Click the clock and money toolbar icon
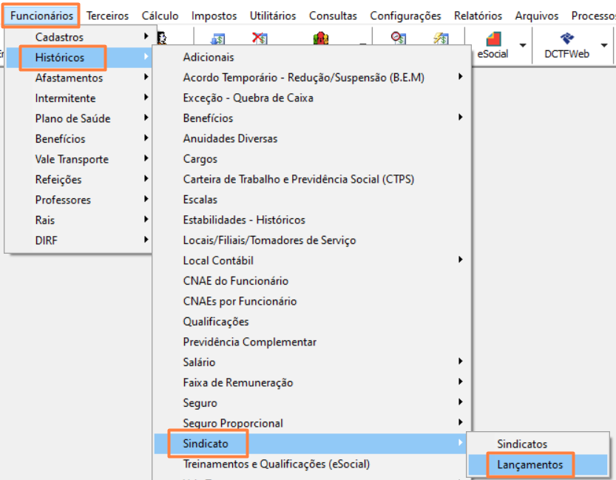 pos(399,38)
